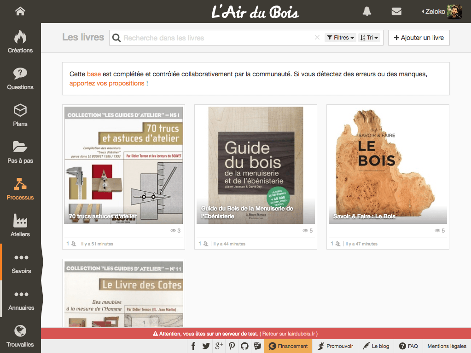This screenshot has height=353, width=471.
Task: Open the Pinterest icon in footer
Action: [232, 346]
